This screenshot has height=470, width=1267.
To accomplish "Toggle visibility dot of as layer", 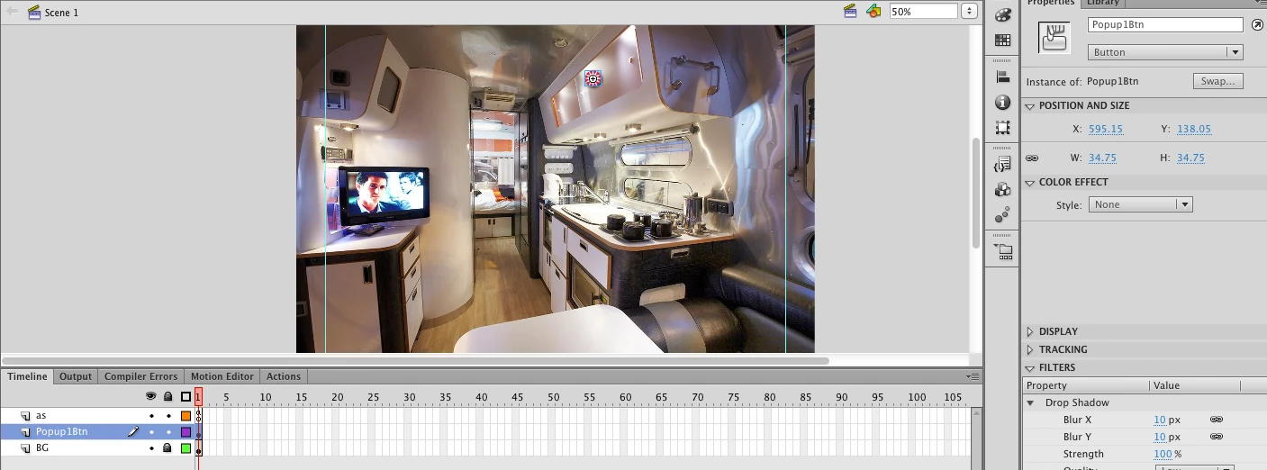I will pyautogui.click(x=151, y=416).
